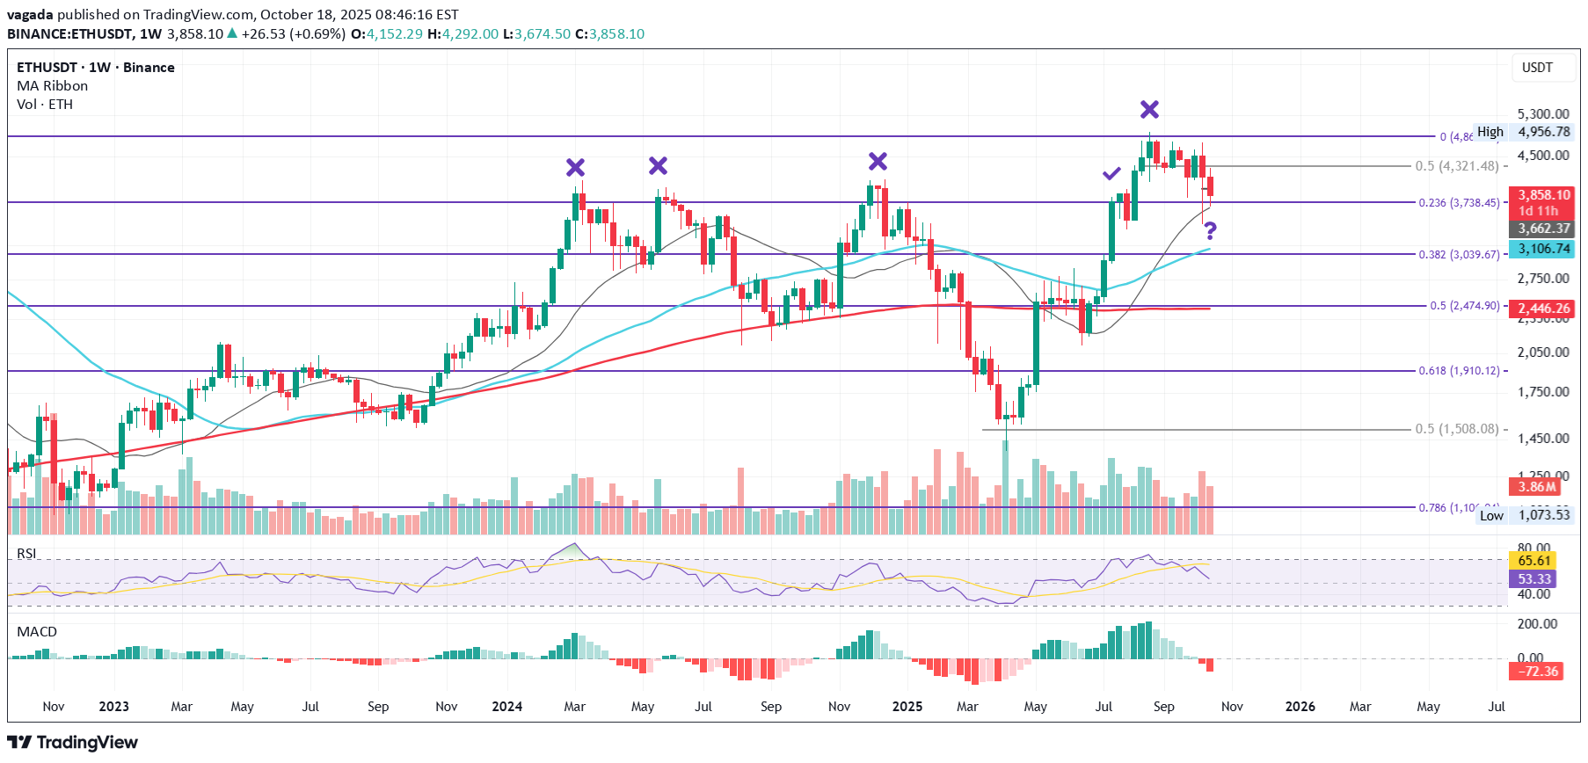Screen dimensions: 1588x763
Task: Click the purple question mark beside latest candle
Action: point(1211,231)
